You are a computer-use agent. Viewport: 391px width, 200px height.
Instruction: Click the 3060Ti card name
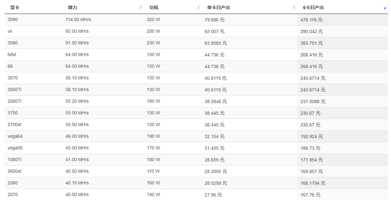[x=15, y=89]
